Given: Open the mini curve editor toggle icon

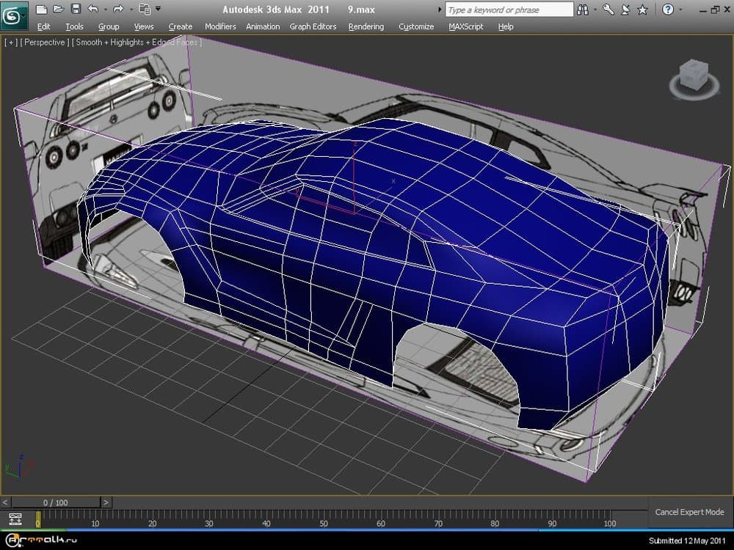Looking at the screenshot, I should tap(15, 519).
